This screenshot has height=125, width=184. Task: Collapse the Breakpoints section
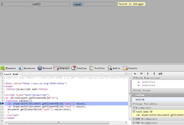pyautogui.click(x=134, y=108)
